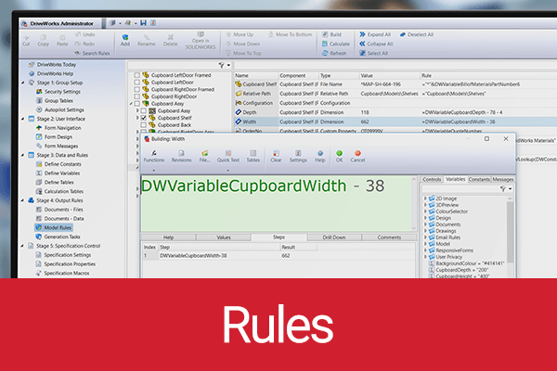Click the Build rules icon
This screenshot has height=371, width=557.
[x=331, y=34]
